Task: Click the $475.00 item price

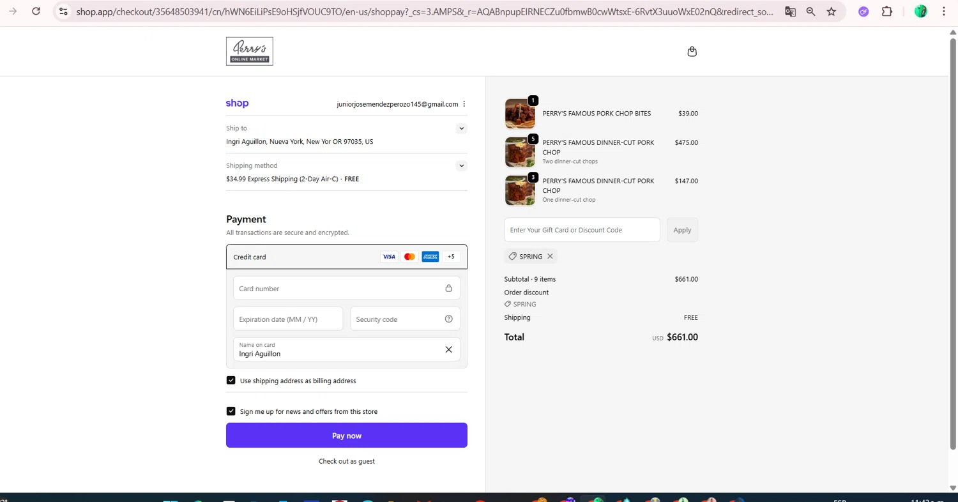Action: point(686,143)
